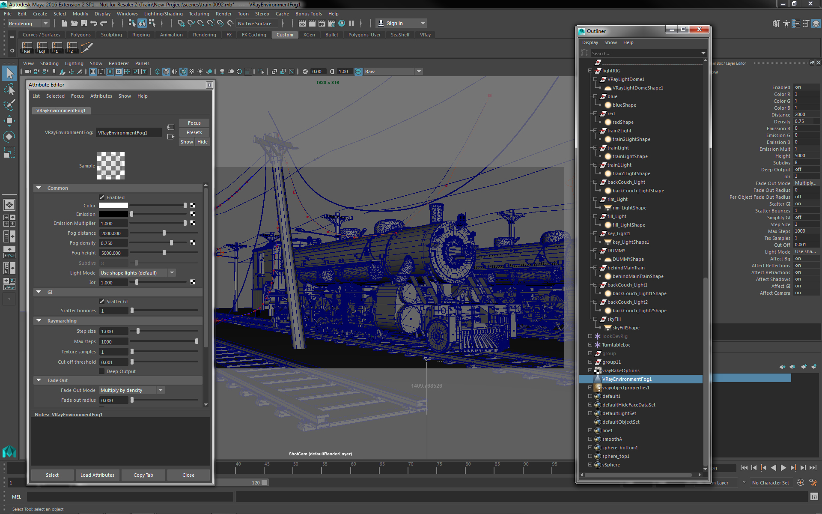
Task: Collapse the Common section
Action: click(39, 188)
